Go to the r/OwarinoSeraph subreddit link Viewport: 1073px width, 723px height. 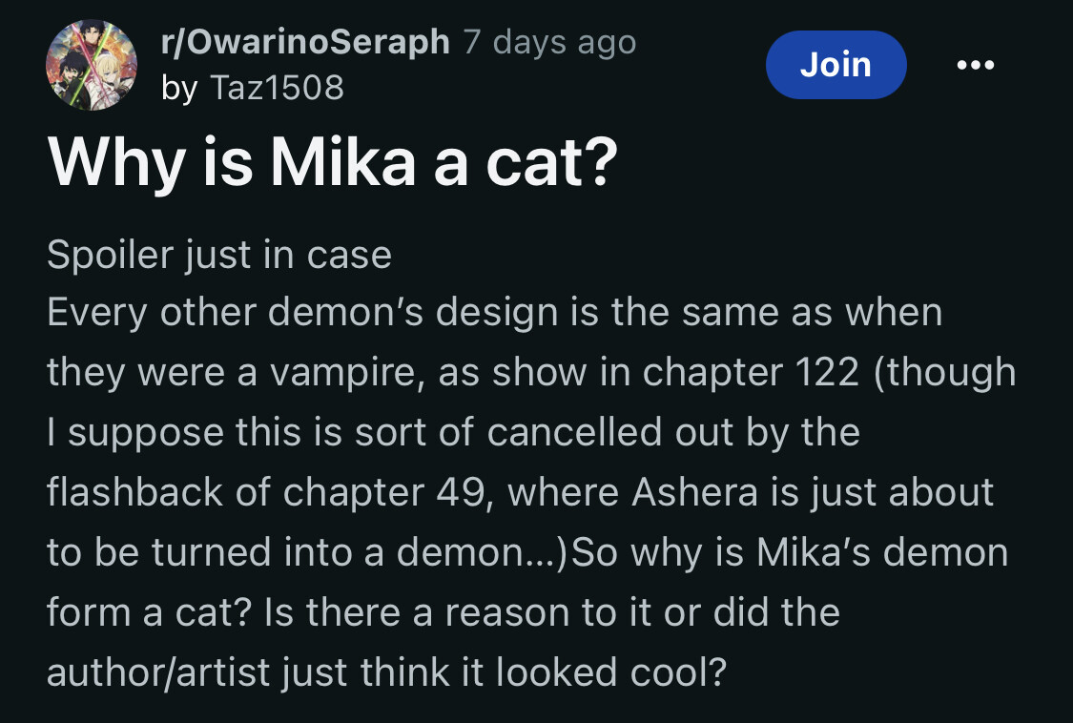(305, 42)
